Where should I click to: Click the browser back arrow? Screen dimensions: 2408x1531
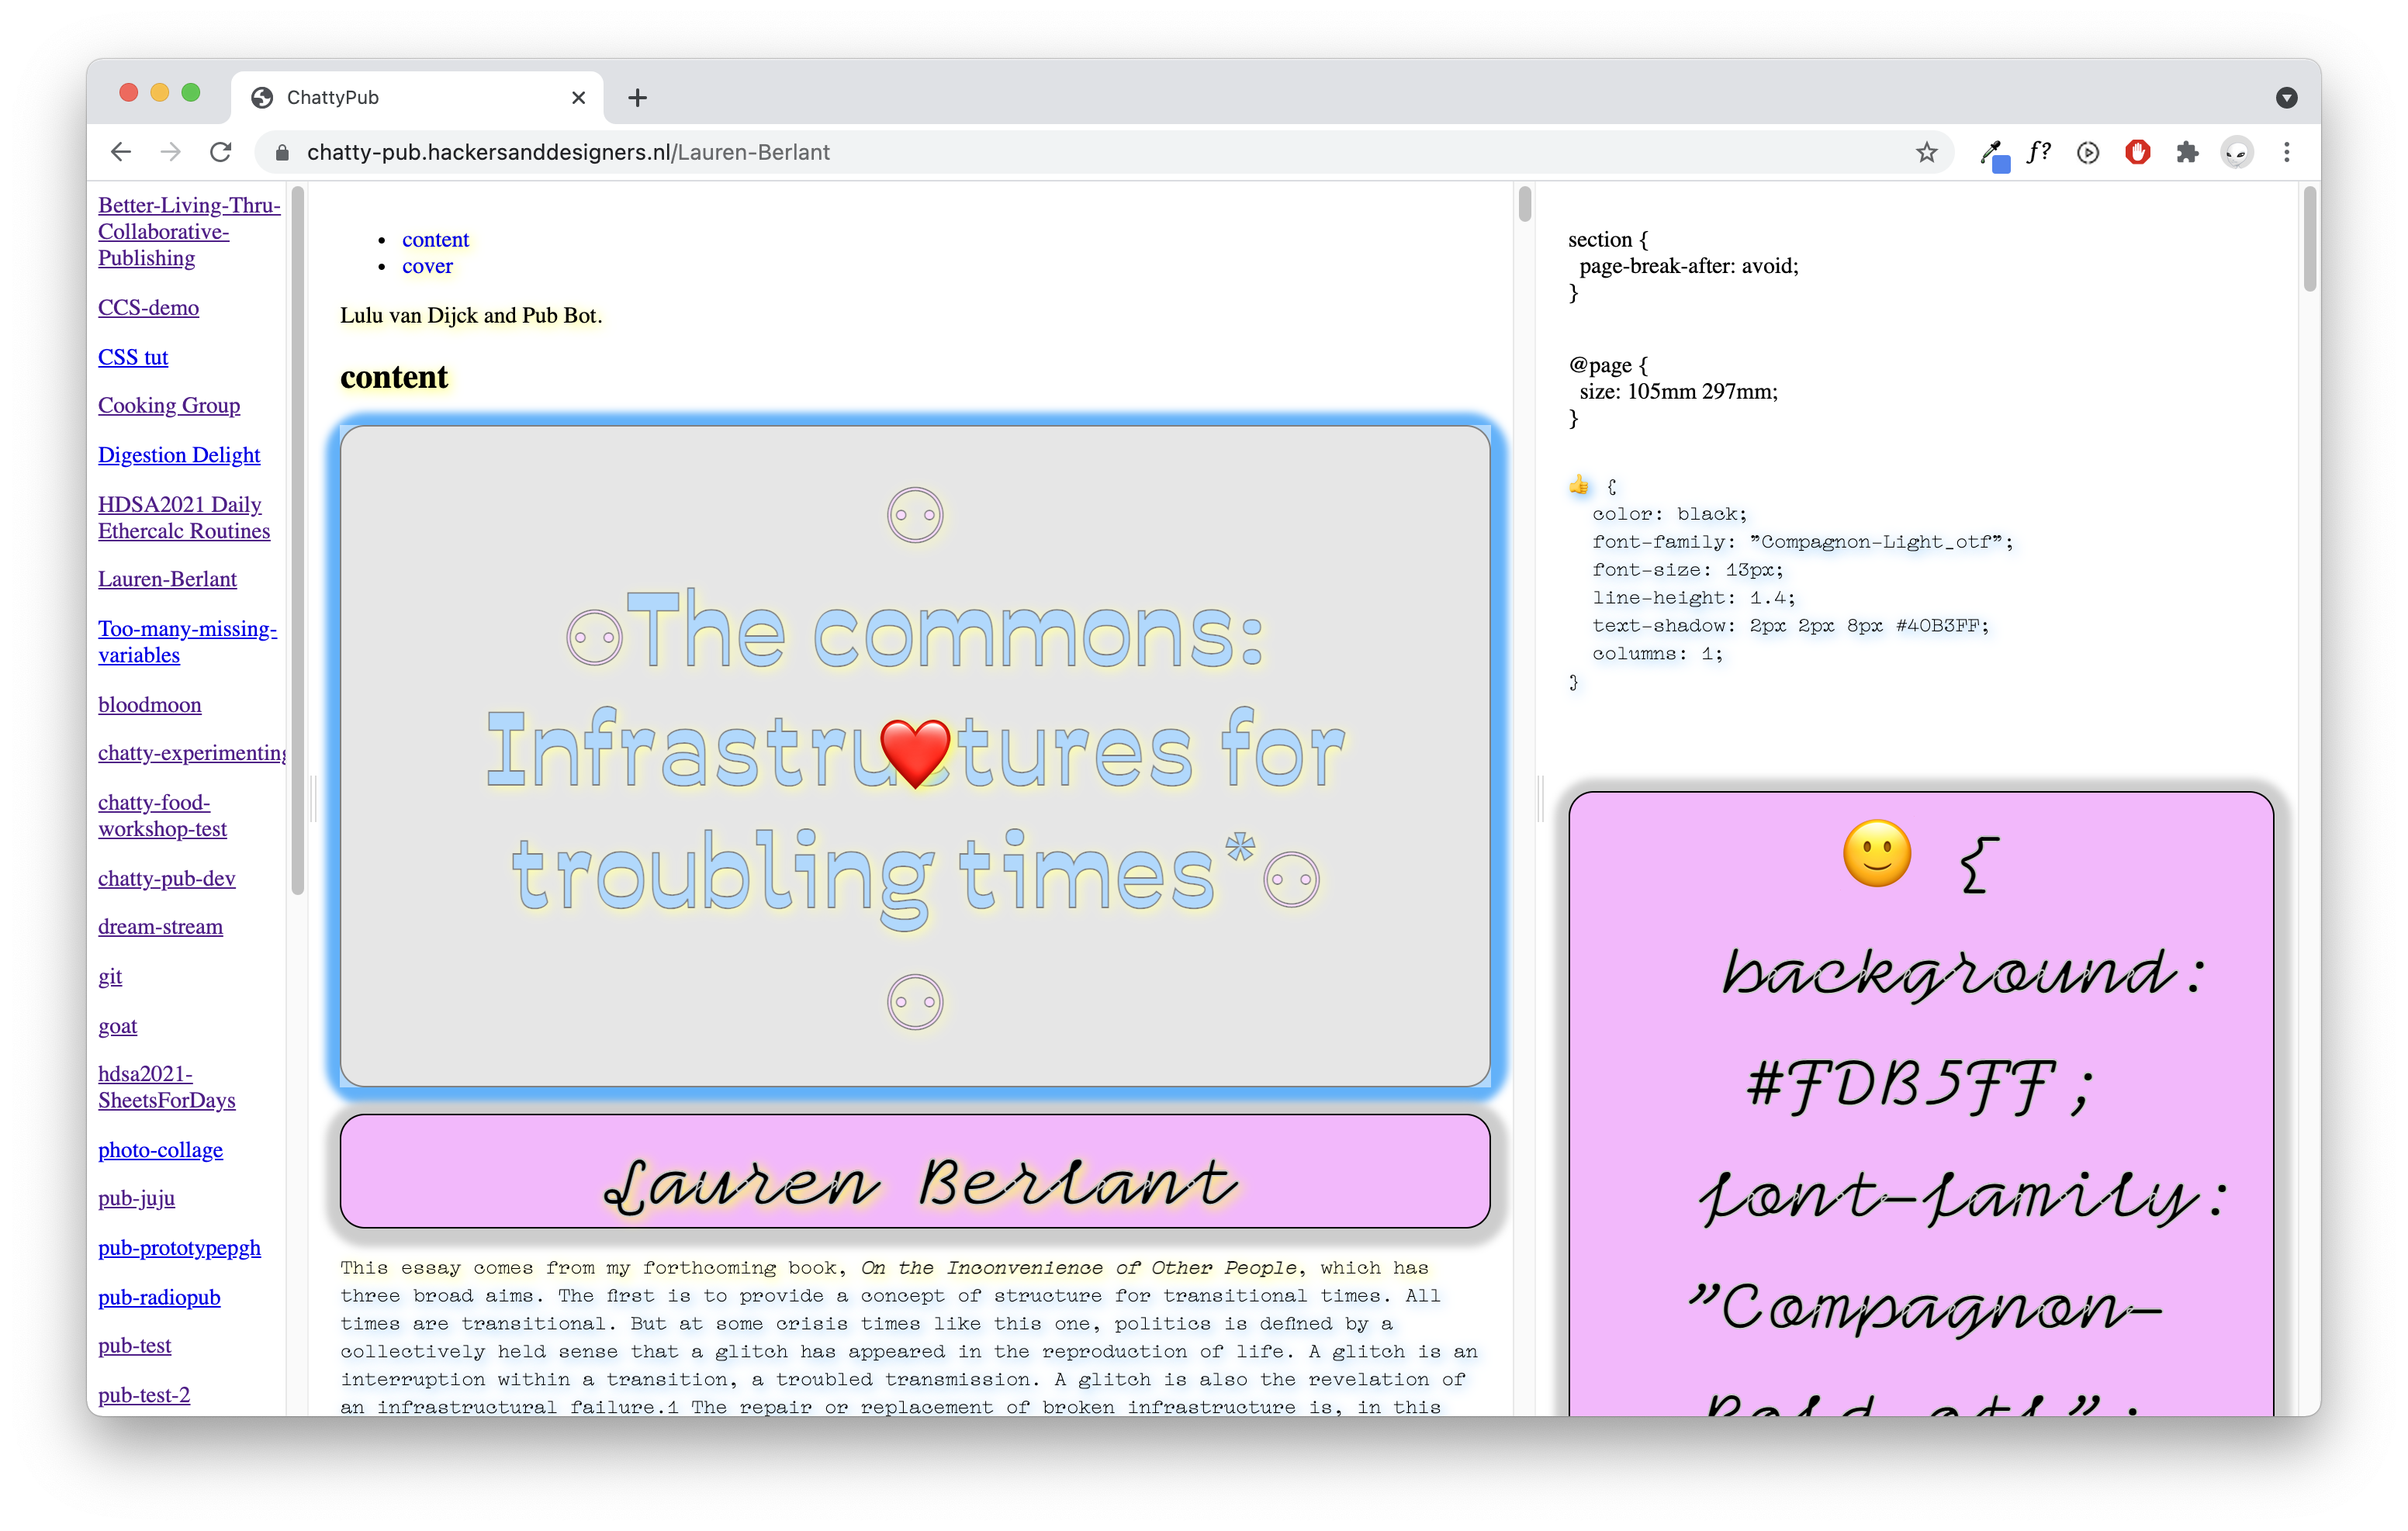point(121,152)
